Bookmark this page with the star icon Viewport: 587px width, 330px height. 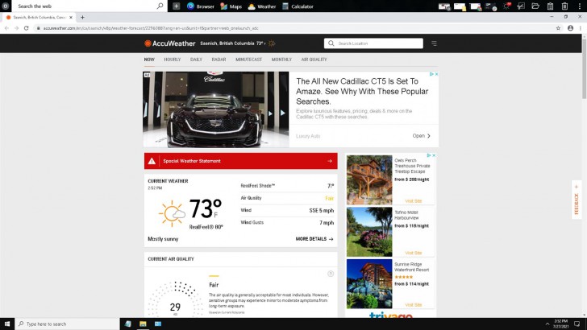(x=558, y=28)
